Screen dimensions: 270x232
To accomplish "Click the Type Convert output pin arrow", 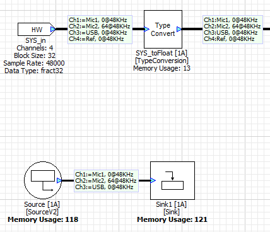I will [x=179, y=29].
